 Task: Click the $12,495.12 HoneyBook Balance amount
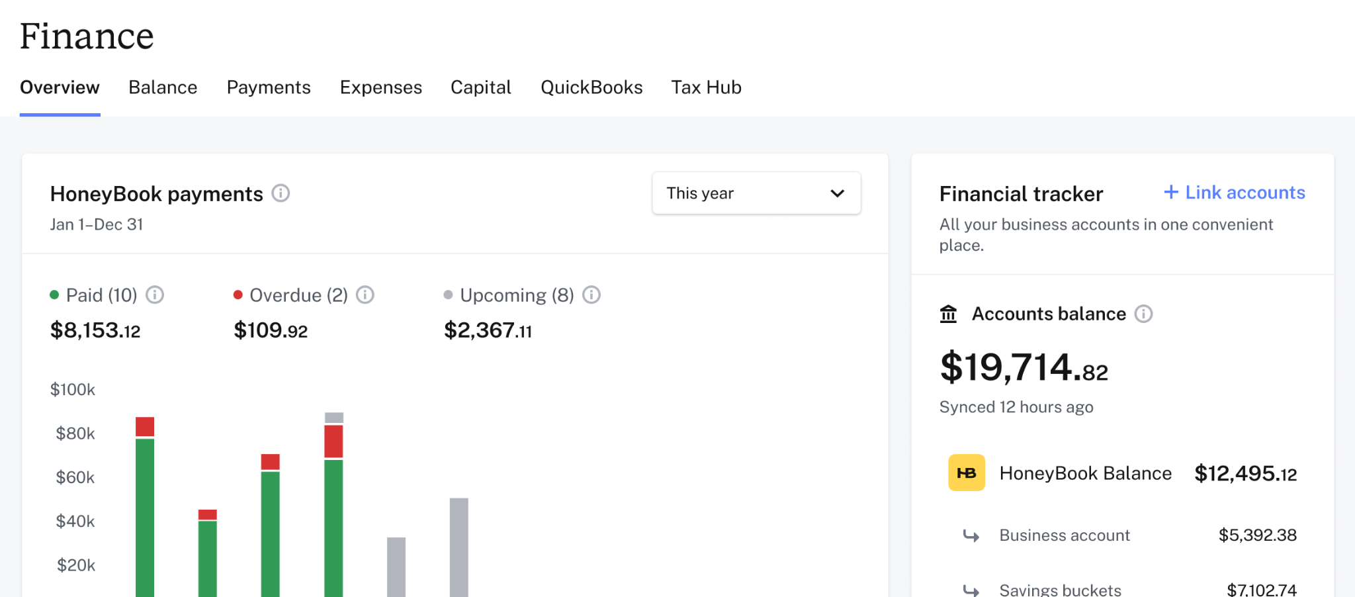1245,473
